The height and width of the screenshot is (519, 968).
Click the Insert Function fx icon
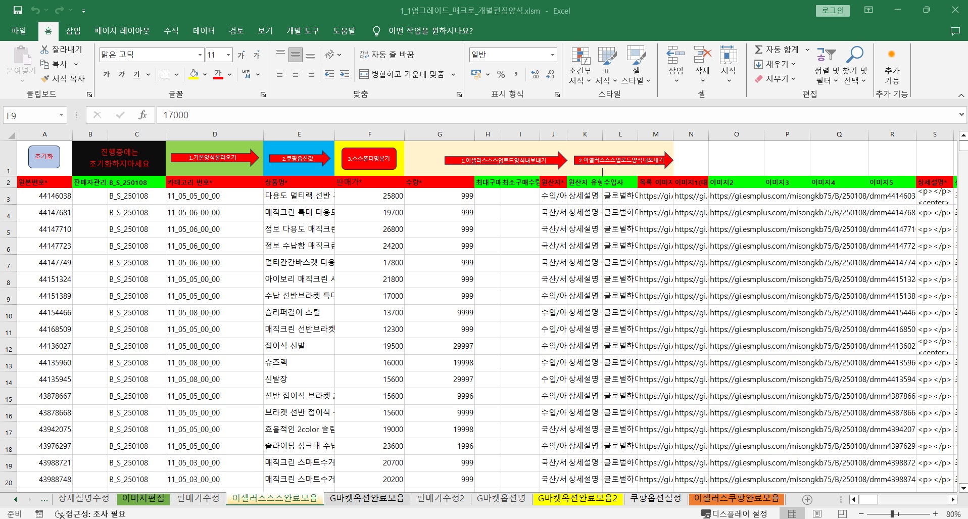pyautogui.click(x=142, y=115)
